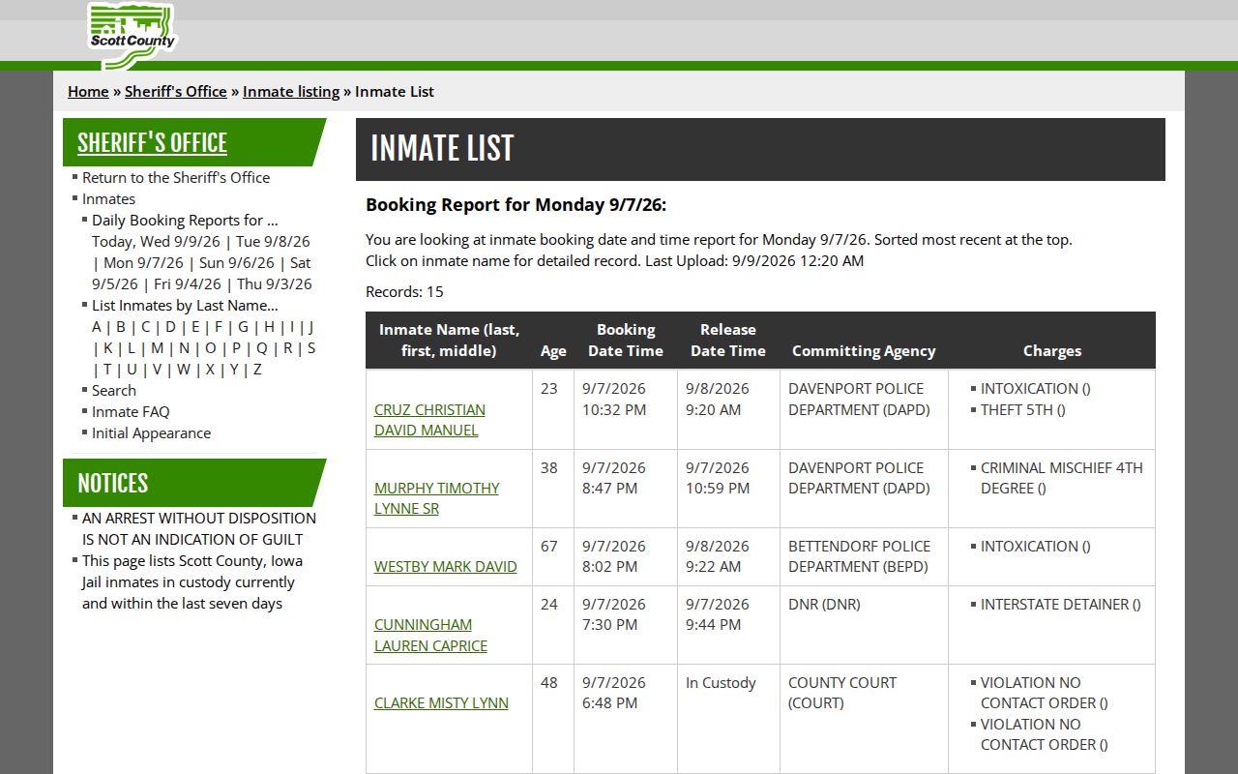1238x774 pixels.
Task: Open record for CLARKE MISTY LYNN
Action: pyautogui.click(x=441, y=702)
